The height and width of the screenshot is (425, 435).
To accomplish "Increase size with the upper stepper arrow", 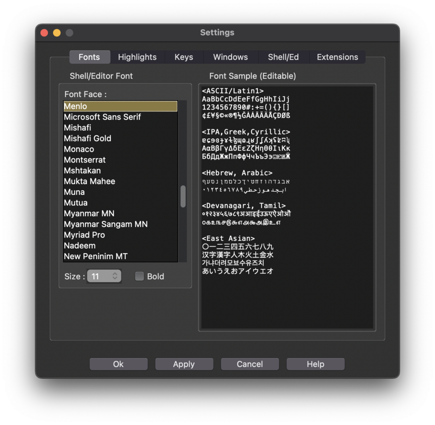I will pyautogui.click(x=115, y=274).
